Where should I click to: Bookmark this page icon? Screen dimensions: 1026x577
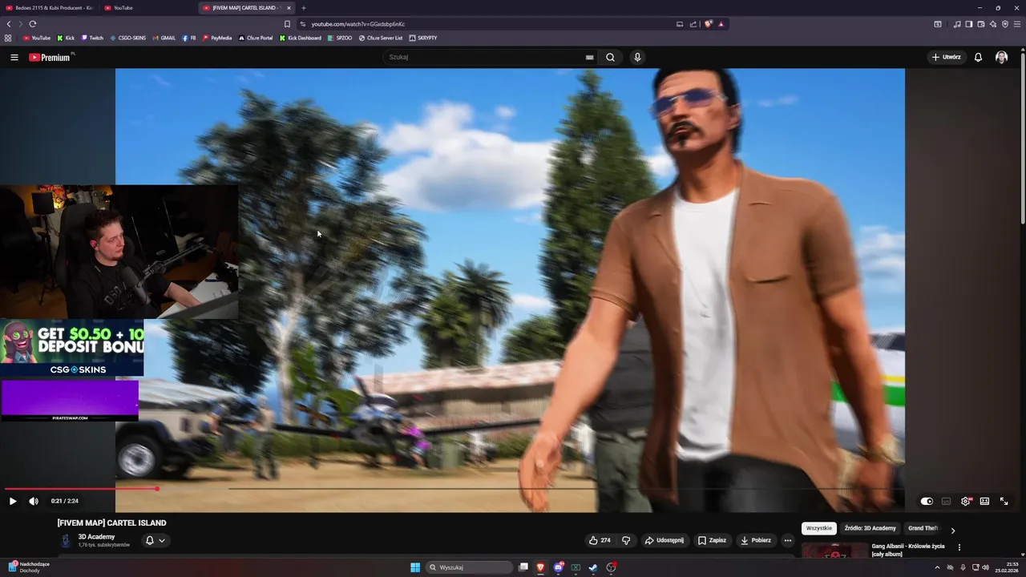pos(287,24)
